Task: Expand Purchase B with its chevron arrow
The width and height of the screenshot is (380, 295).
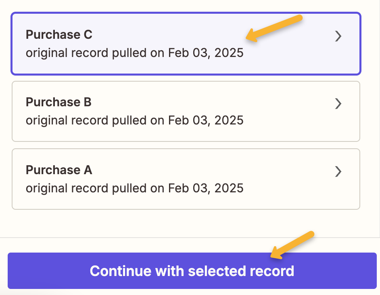Action: [x=338, y=104]
